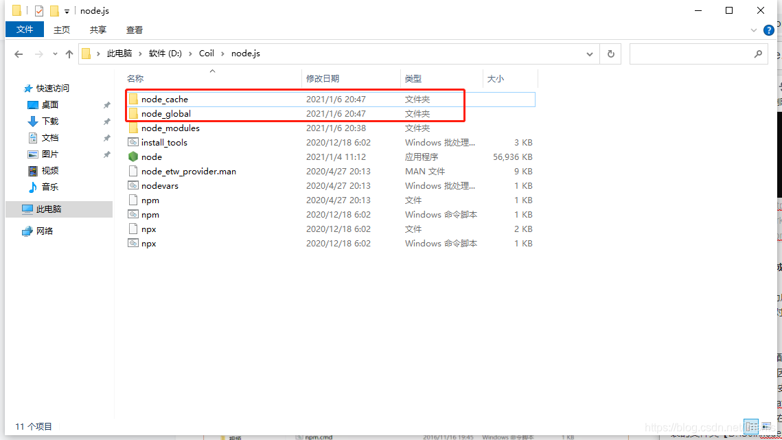Click the search magnifier icon
Viewport: 782px width, 440px height.
pyautogui.click(x=758, y=54)
